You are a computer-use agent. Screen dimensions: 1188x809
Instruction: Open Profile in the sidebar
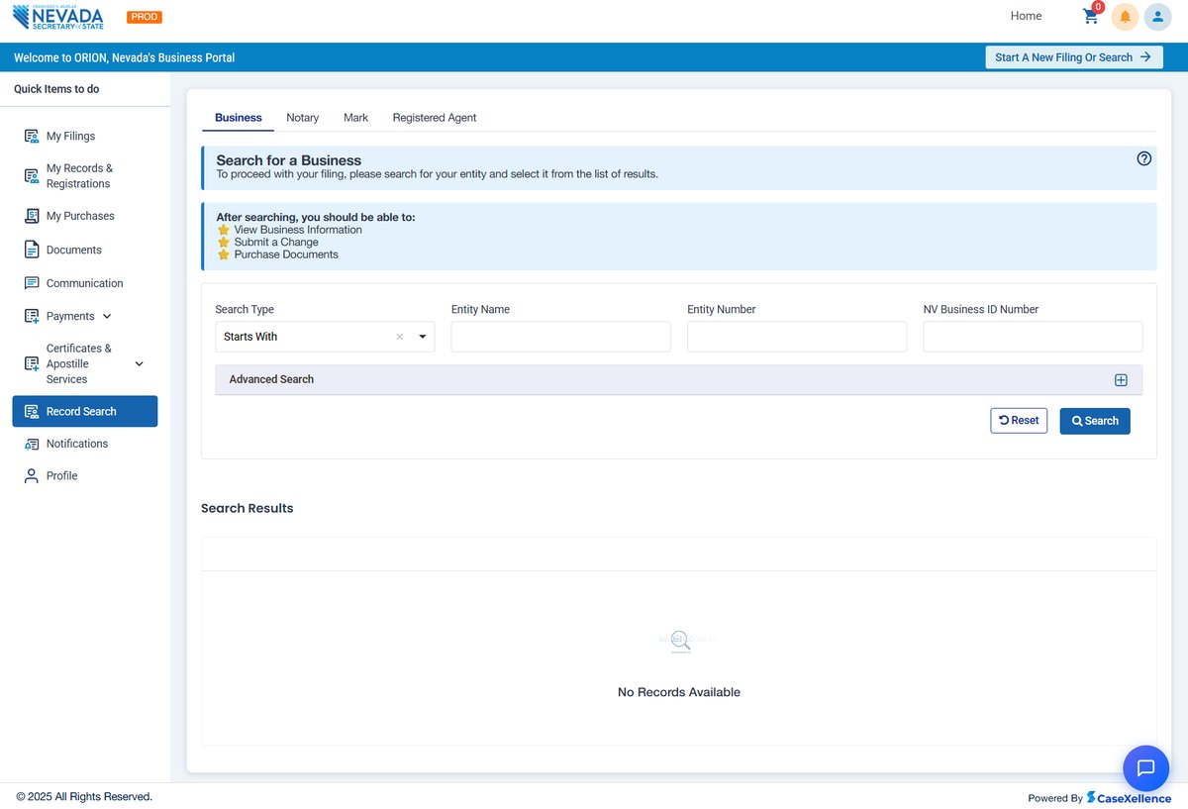pos(61,476)
